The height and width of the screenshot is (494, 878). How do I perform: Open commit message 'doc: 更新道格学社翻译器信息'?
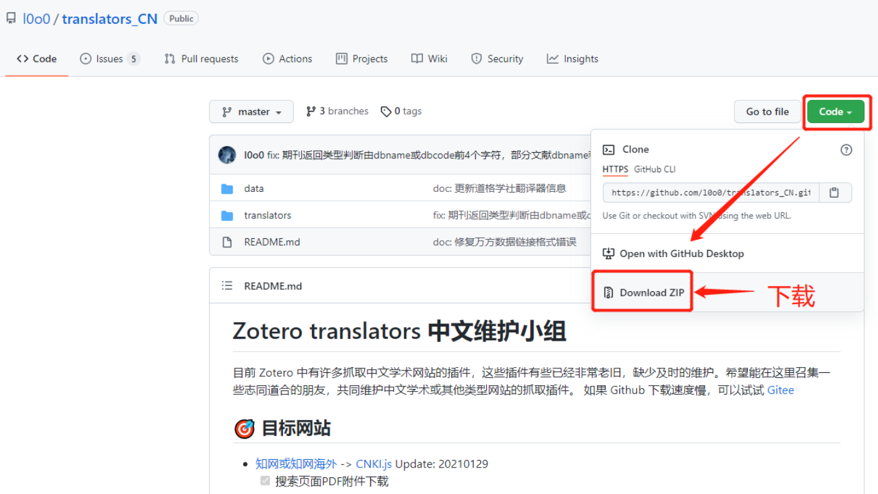click(500, 189)
